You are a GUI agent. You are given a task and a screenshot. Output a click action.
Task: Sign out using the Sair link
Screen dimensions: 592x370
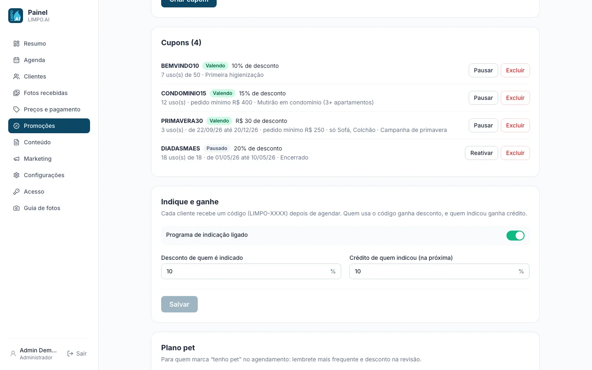[77, 354]
